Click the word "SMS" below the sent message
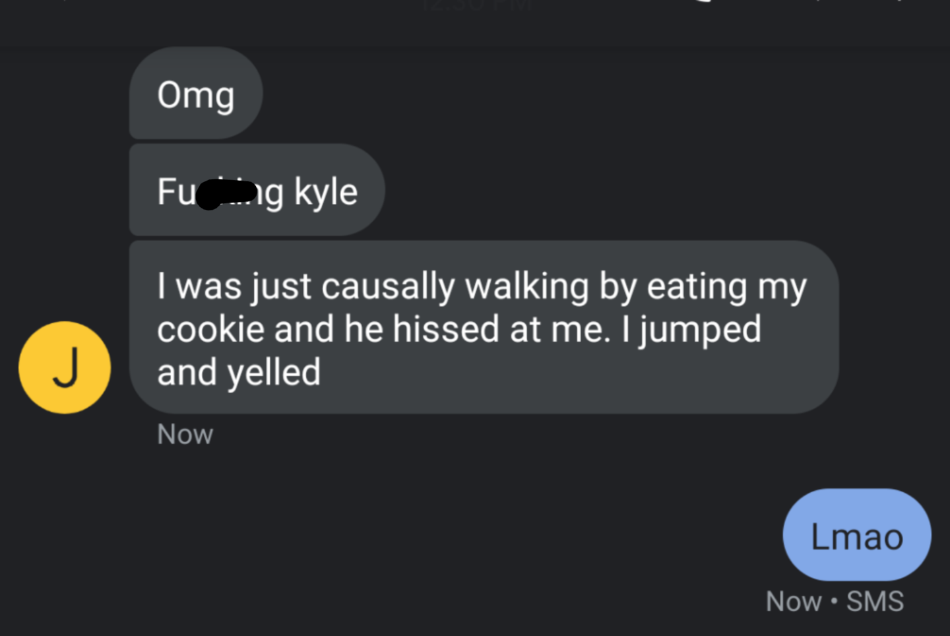The width and height of the screenshot is (950, 636). click(875, 602)
